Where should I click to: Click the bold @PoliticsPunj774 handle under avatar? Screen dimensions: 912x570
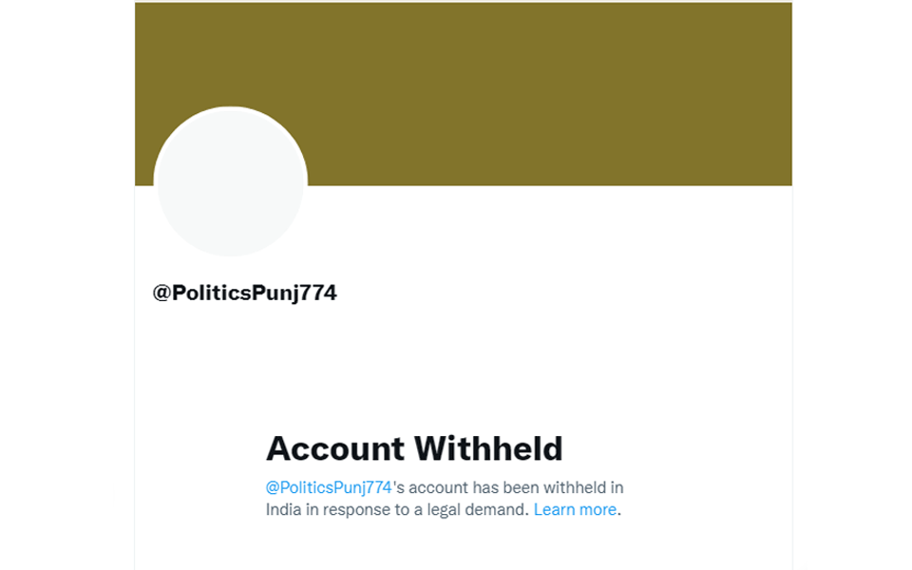244,293
